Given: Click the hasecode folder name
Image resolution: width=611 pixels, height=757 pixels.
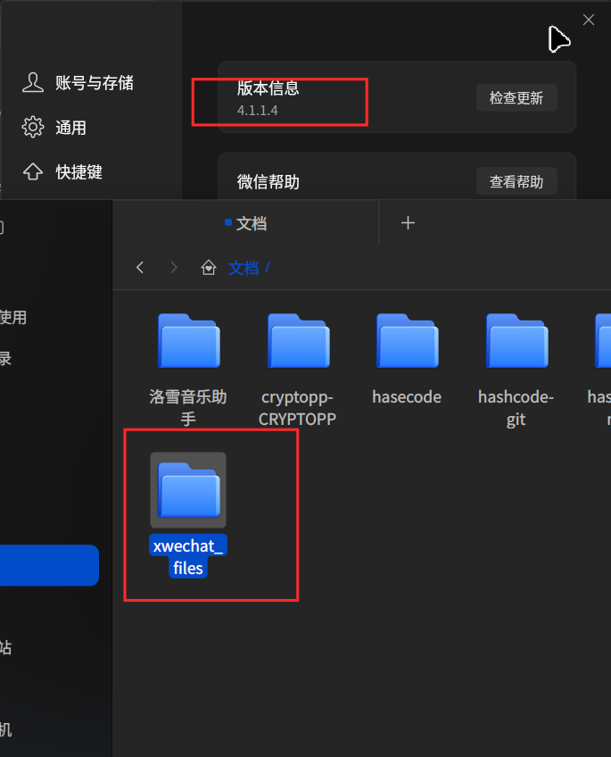Looking at the screenshot, I should [407, 397].
